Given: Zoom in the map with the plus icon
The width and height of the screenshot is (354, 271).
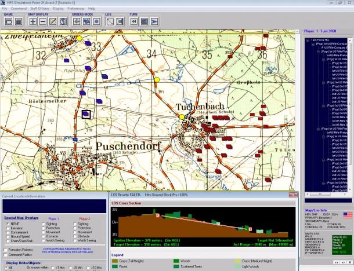Looking at the screenshot, I should 33,21.
